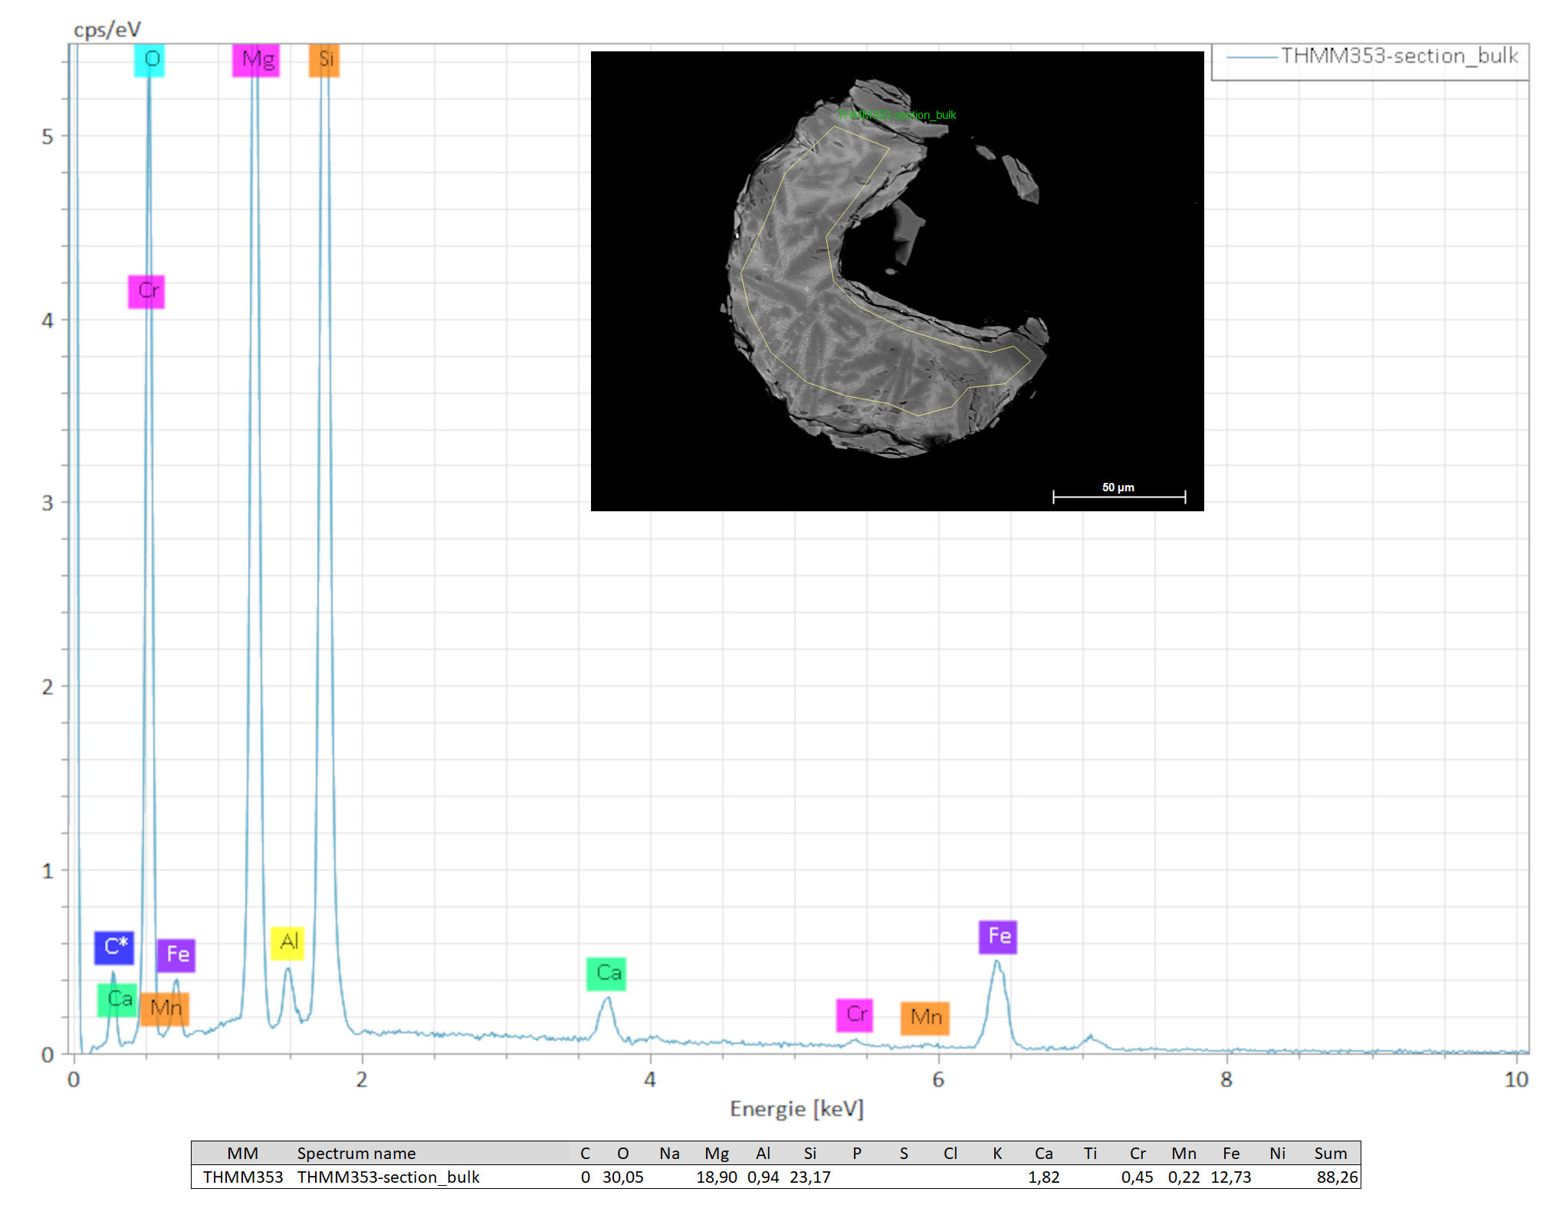Click the green Ca label near 3.7 keV
Image resolution: width=1553 pixels, height=1205 pixels.
606,974
